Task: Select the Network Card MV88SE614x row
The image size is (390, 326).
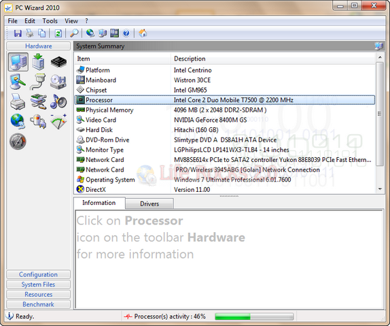Action: click(x=225, y=160)
